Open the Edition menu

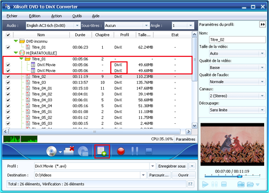[x=34, y=16]
